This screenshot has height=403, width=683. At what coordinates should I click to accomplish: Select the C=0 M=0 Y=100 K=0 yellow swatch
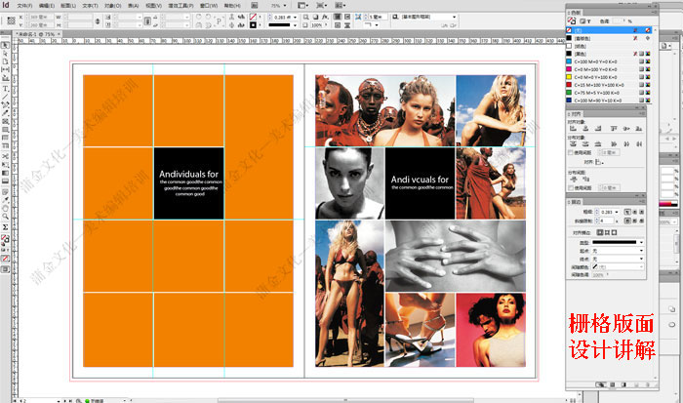point(610,77)
